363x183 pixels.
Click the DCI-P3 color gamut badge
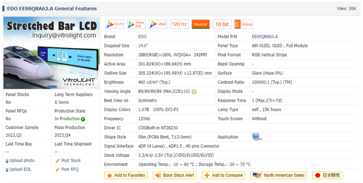(x=115, y=24)
